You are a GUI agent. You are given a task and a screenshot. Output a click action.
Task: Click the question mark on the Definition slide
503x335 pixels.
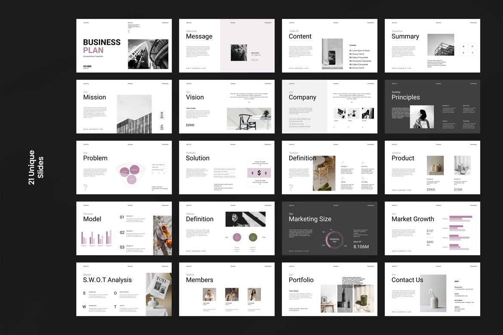(291, 187)
